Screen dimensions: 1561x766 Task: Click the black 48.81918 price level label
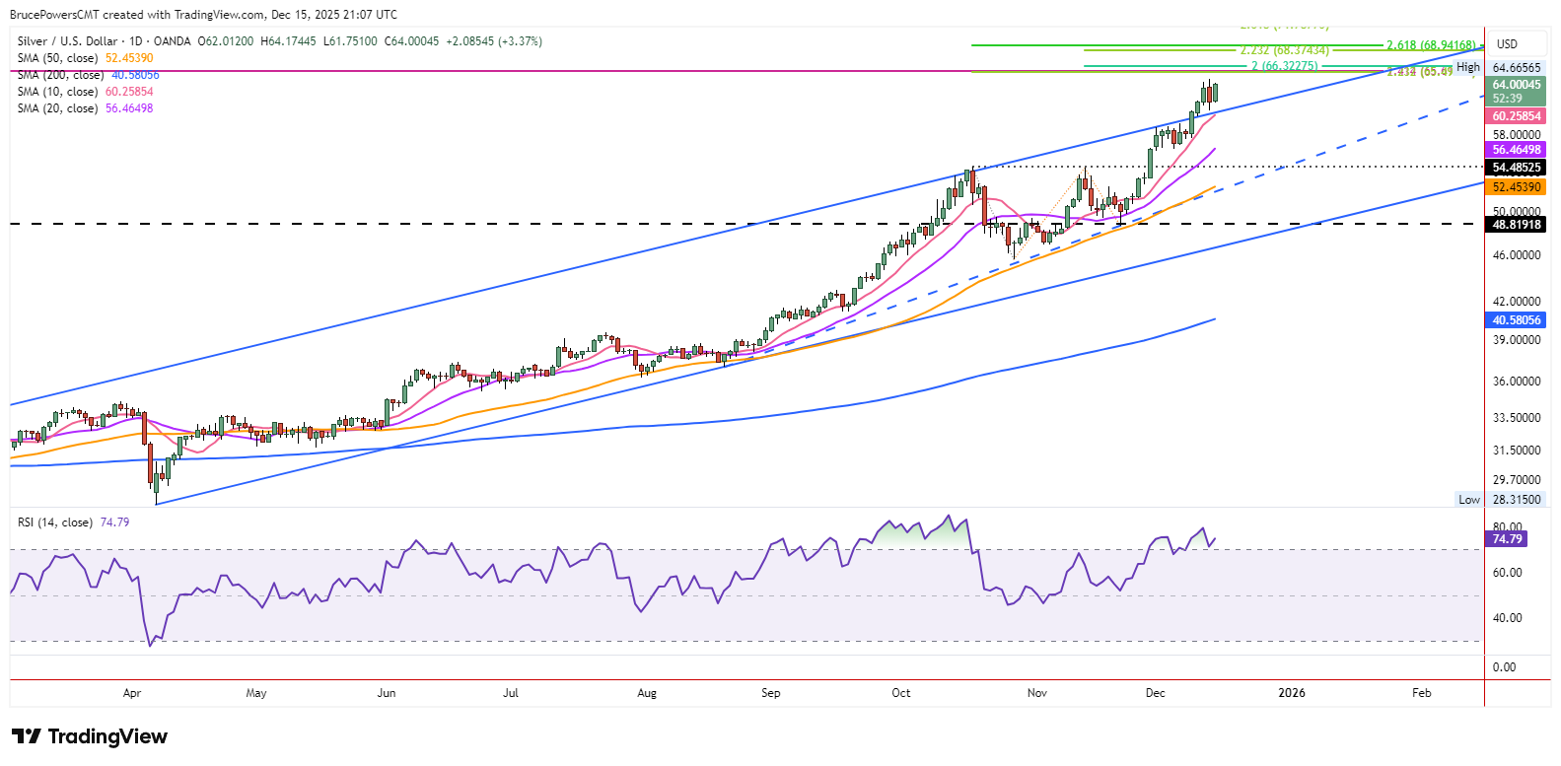click(x=1516, y=225)
